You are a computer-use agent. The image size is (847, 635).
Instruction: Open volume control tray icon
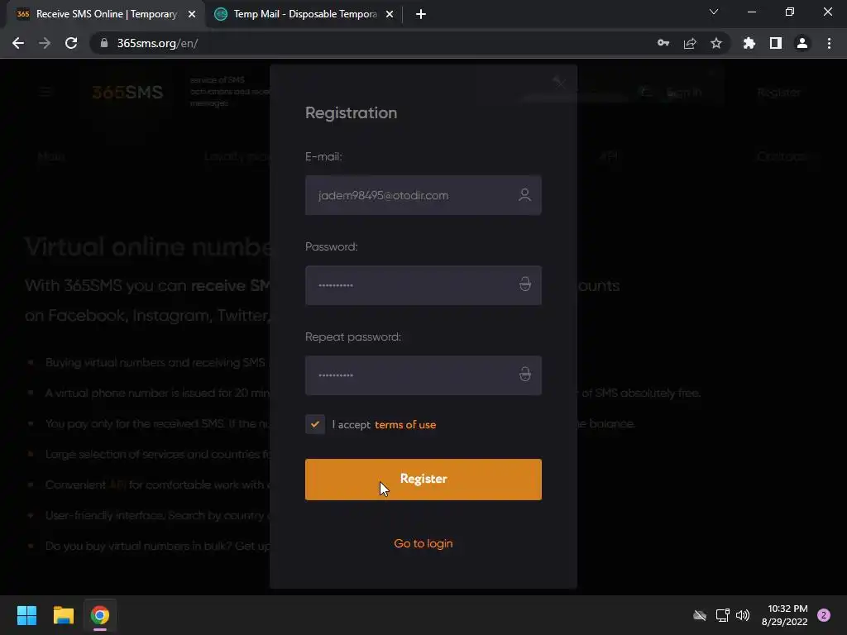(744, 615)
